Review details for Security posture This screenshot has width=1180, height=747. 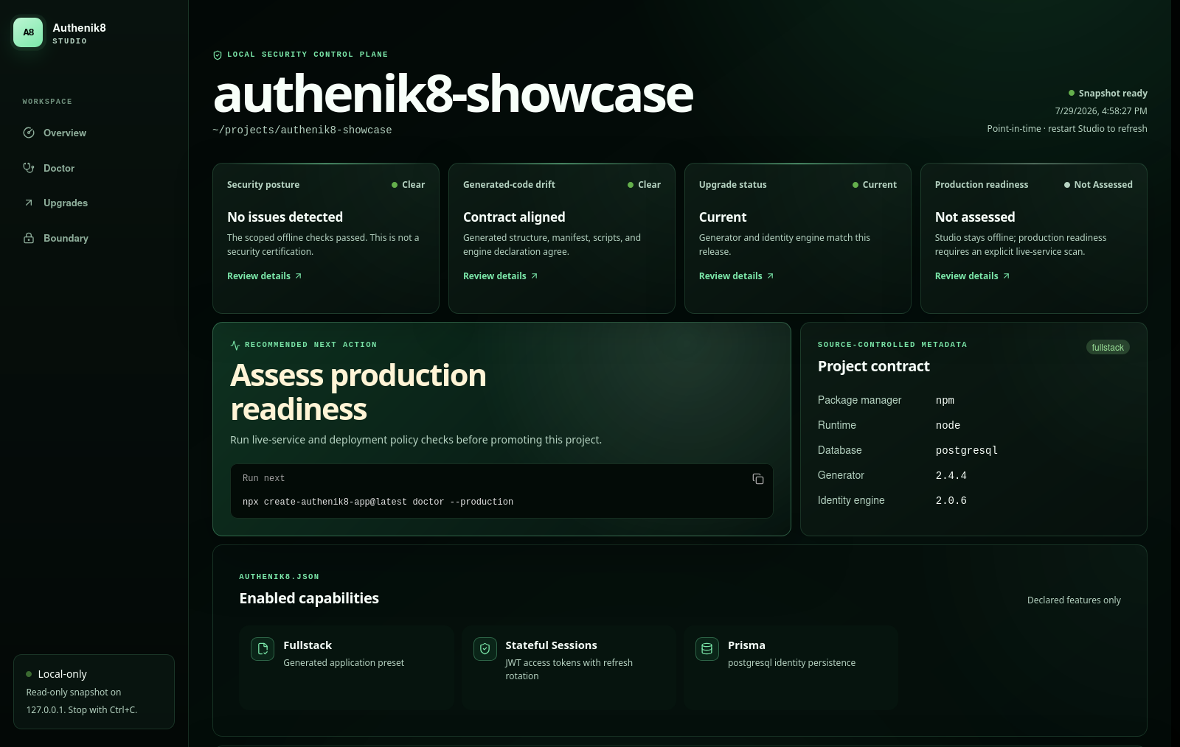[x=265, y=276]
